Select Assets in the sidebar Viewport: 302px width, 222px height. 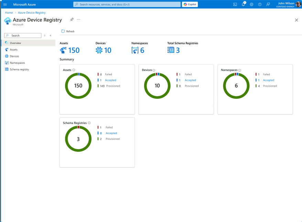pyautogui.click(x=28, y=49)
